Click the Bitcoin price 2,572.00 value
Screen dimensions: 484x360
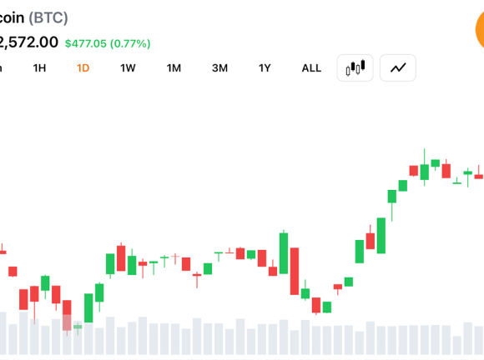[x=29, y=42]
